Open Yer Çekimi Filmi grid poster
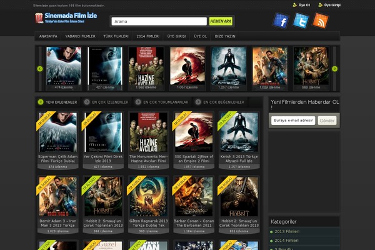The width and height of the screenshot is (375, 250). click(103, 132)
